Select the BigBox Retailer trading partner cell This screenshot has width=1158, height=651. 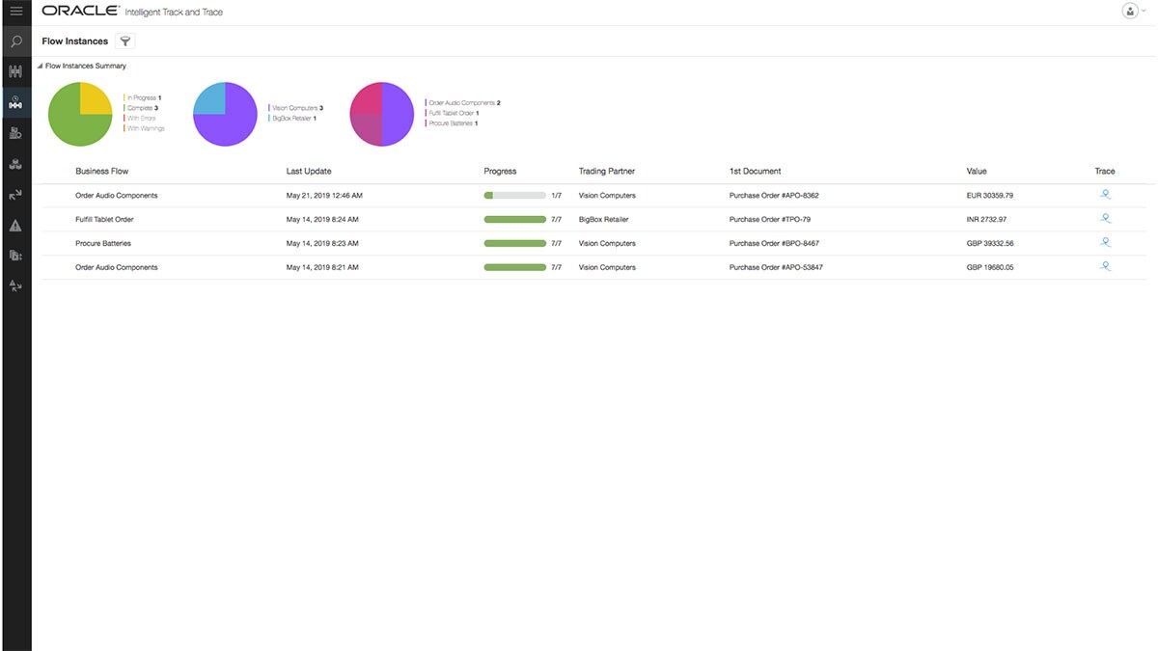pyautogui.click(x=604, y=219)
